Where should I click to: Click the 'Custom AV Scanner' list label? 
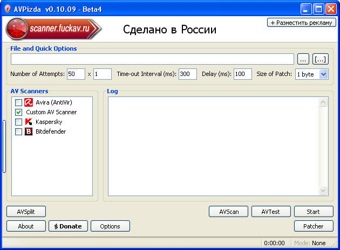[x=51, y=112]
